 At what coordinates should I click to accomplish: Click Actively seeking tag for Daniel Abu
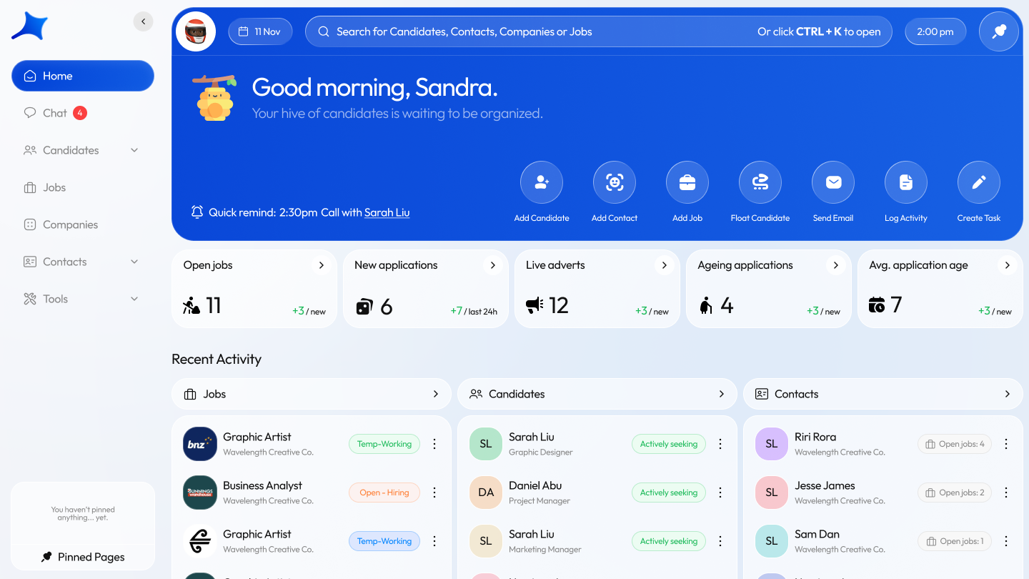pos(669,493)
